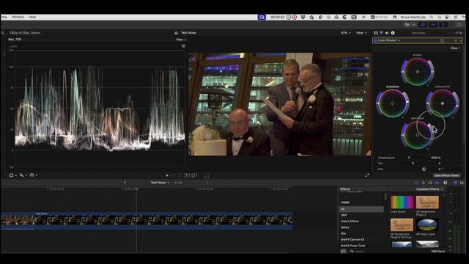
Task: Reset the Global wheel with its curved arrow
Action: coord(428,86)
